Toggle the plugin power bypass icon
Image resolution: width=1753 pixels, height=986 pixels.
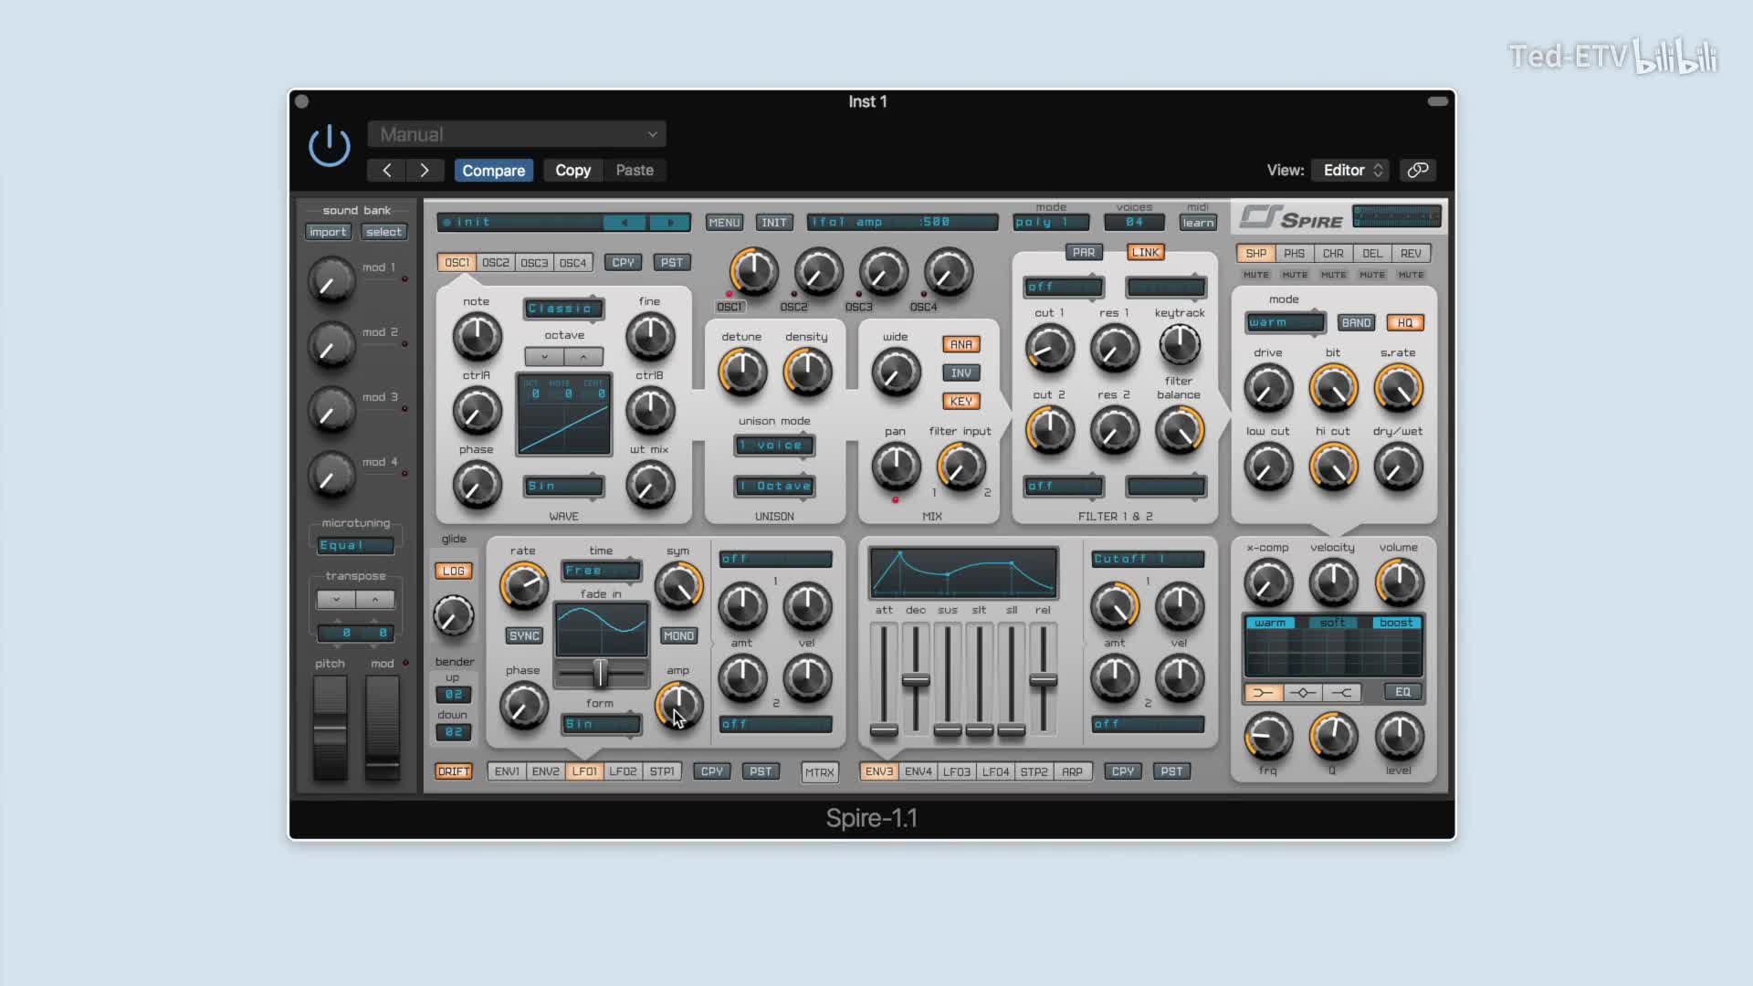tap(329, 146)
